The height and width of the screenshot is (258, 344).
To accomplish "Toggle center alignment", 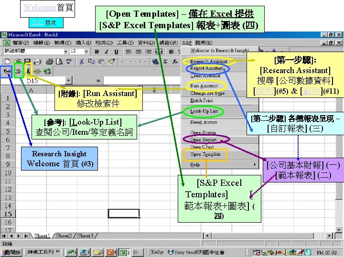I will coord(139,52).
